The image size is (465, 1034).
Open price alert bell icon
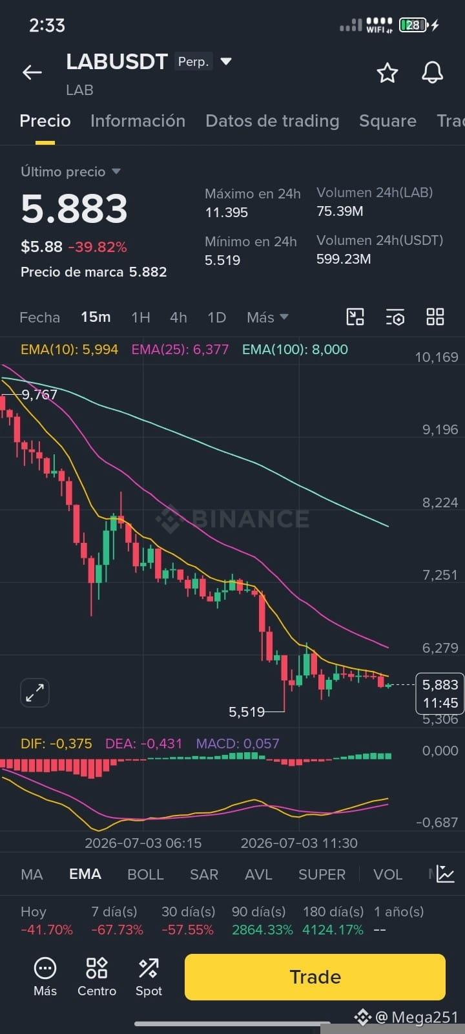pyautogui.click(x=432, y=72)
